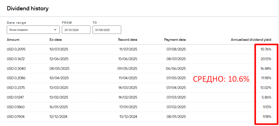
Task: Click the Payment date column header
Action: 175,40
